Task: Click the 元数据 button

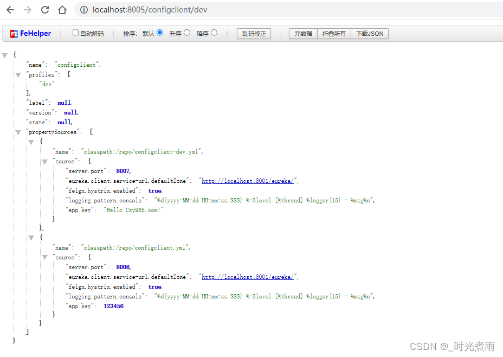Action: click(x=303, y=34)
